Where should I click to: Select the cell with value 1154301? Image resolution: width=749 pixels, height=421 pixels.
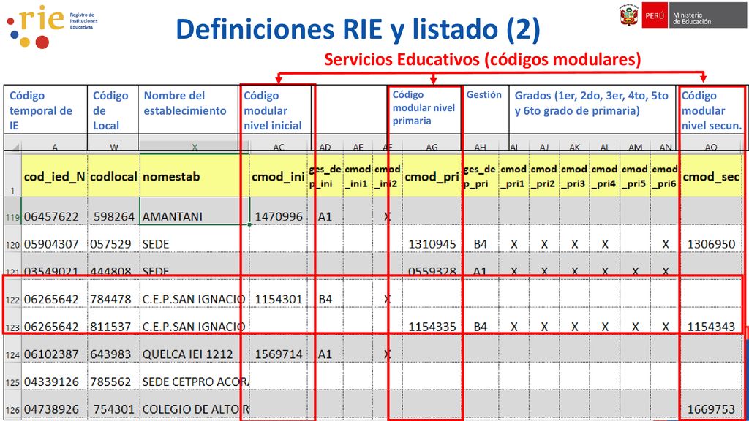coord(279,294)
